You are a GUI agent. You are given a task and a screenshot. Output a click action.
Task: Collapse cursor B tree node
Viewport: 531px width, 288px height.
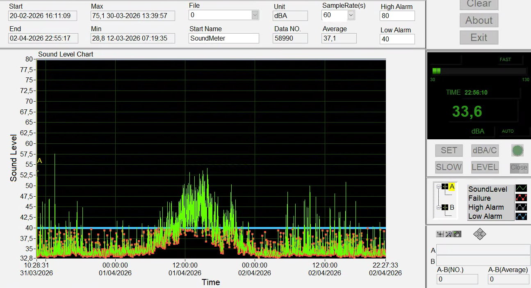click(438, 208)
